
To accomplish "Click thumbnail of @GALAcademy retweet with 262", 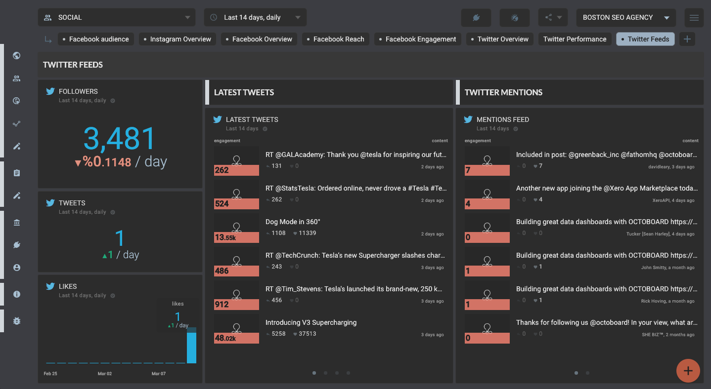I will (x=236, y=161).
